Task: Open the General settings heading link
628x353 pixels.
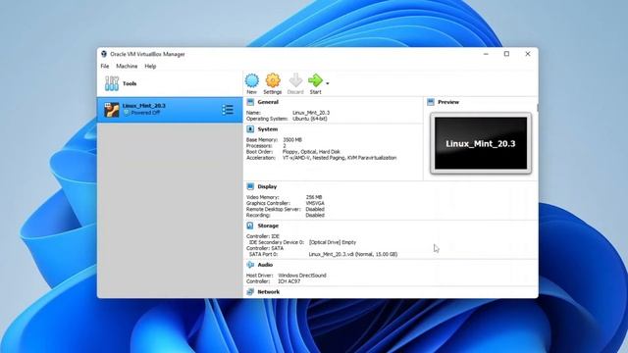Action: [x=268, y=102]
